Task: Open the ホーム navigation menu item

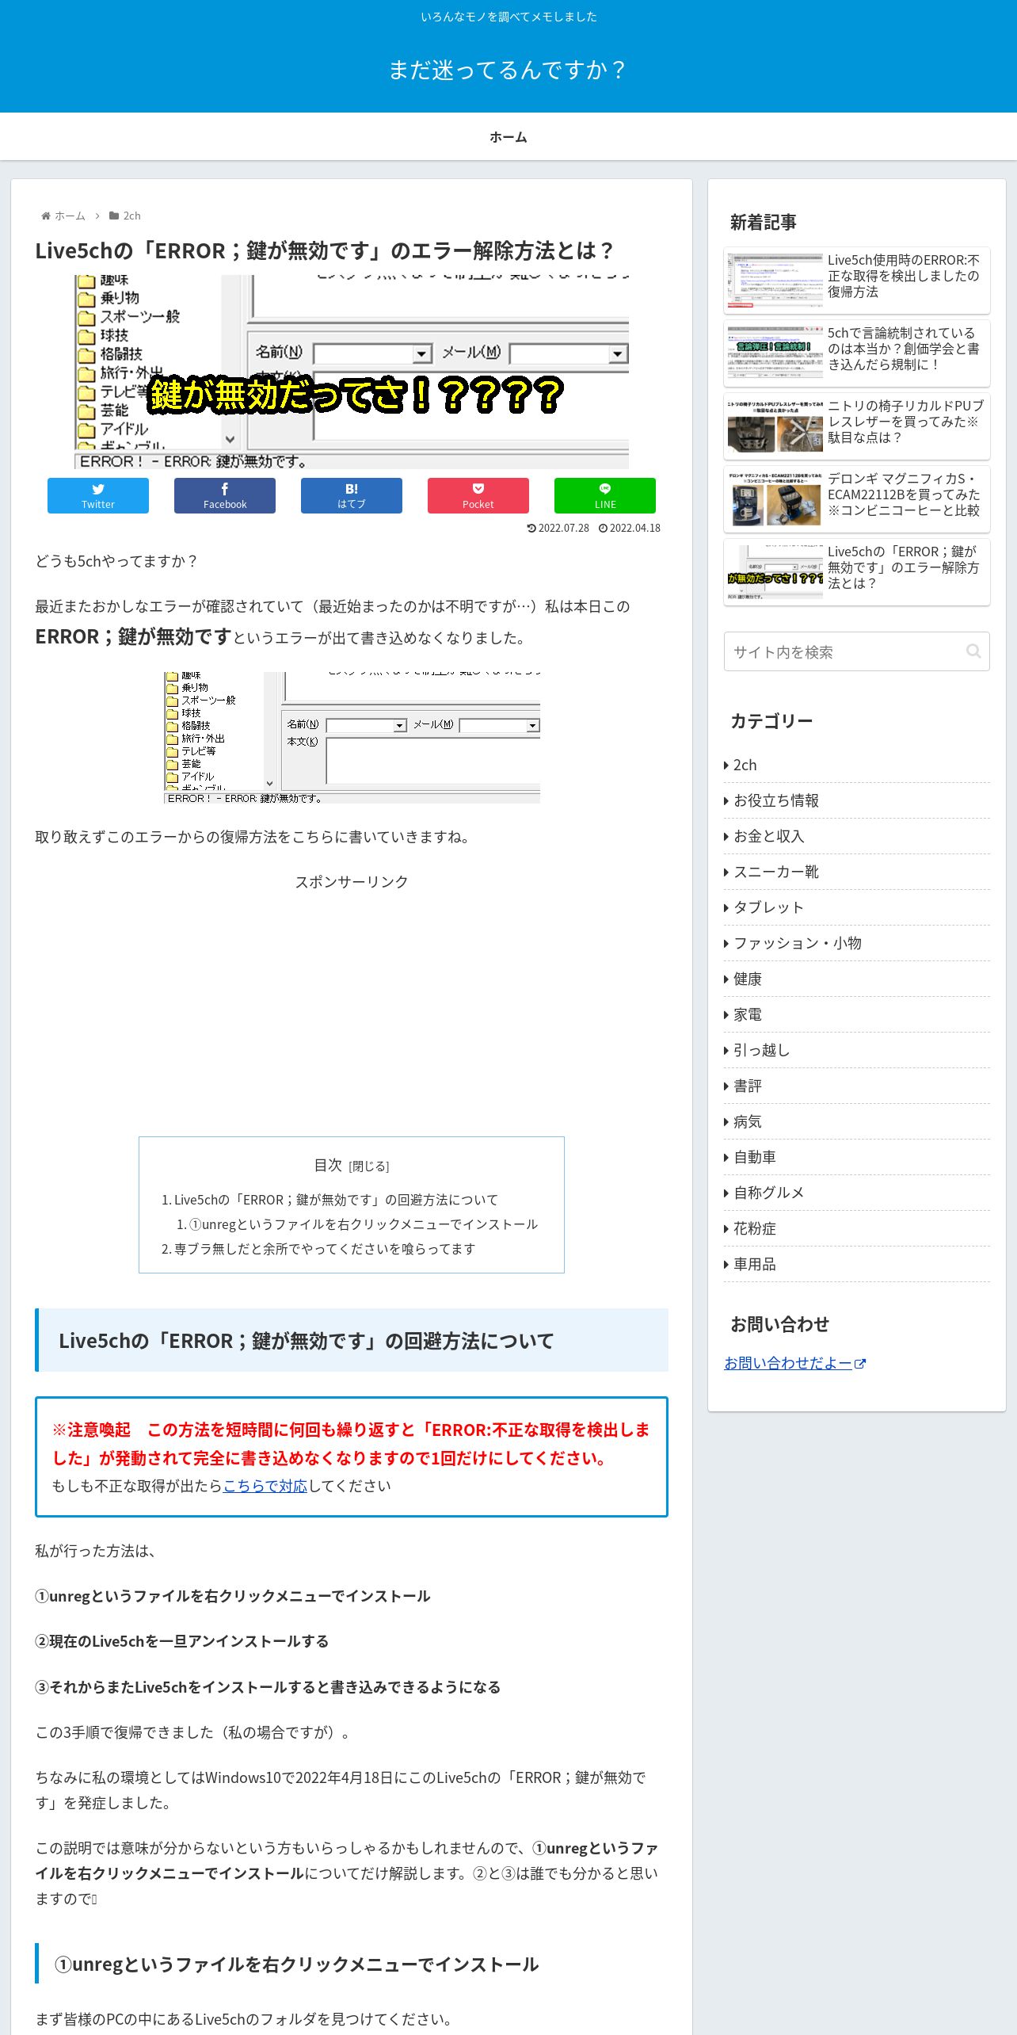Action: coord(508,137)
